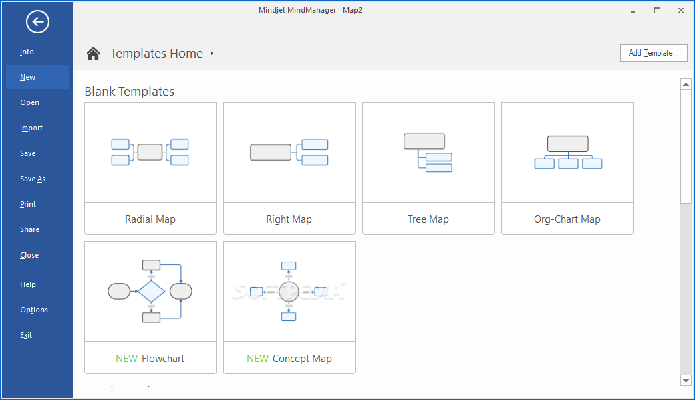Click Exit in the sidebar
695x400 pixels.
[25, 335]
